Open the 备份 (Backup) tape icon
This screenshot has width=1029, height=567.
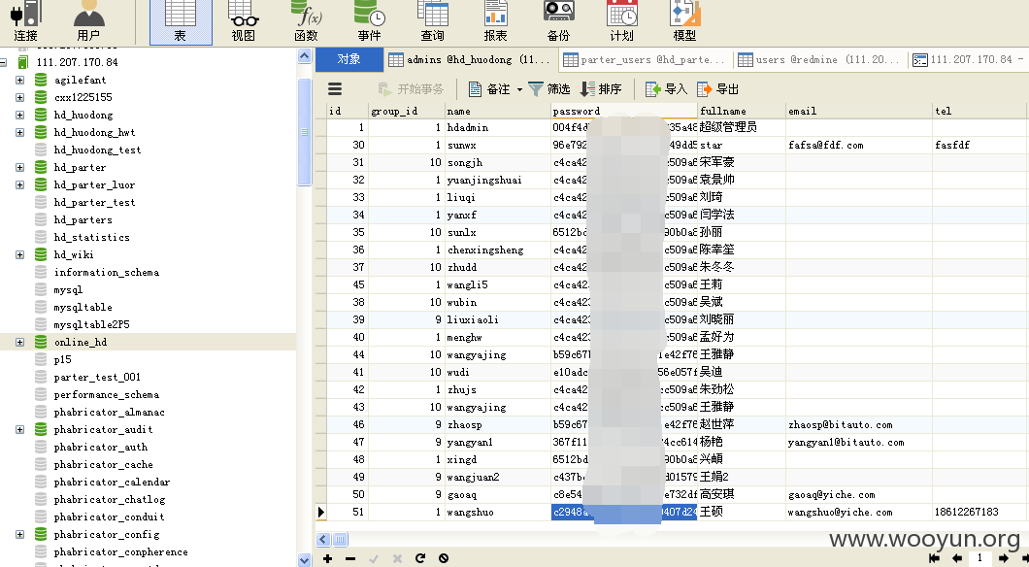(558, 21)
